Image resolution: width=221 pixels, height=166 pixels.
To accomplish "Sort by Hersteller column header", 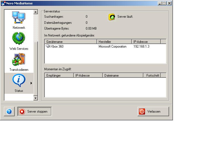I will pos(114,42).
